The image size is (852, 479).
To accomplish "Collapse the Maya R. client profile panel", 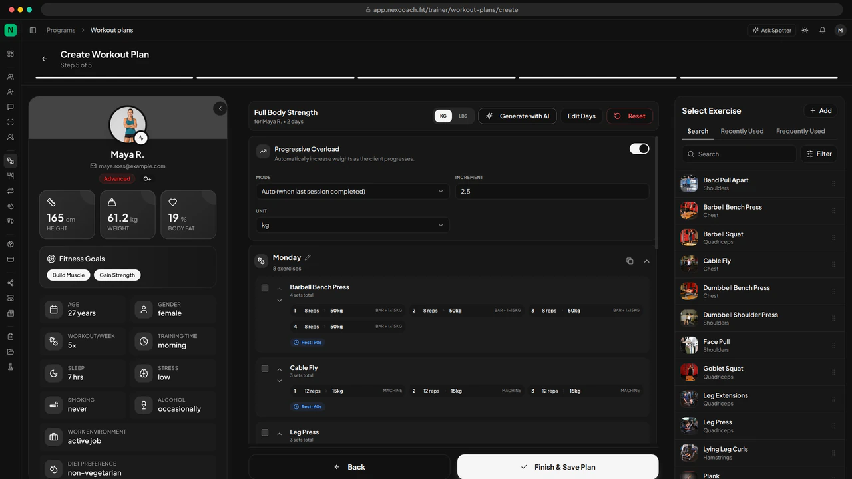I will (x=220, y=108).
